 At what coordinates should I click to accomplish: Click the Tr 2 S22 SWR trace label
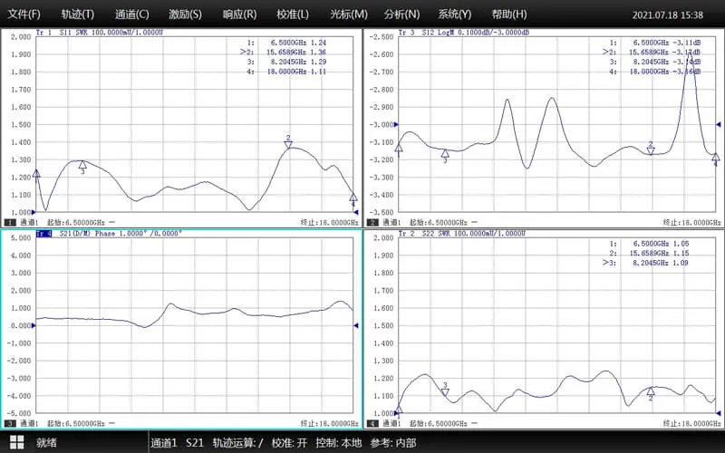click(x=462, y=234)
